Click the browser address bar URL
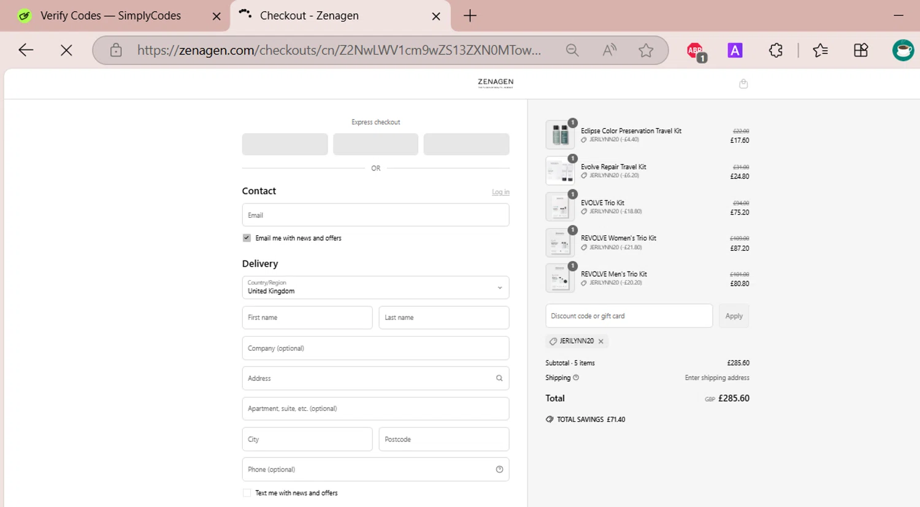The width and height of the screenshot is (920, 507). click(x=339, y=50)
